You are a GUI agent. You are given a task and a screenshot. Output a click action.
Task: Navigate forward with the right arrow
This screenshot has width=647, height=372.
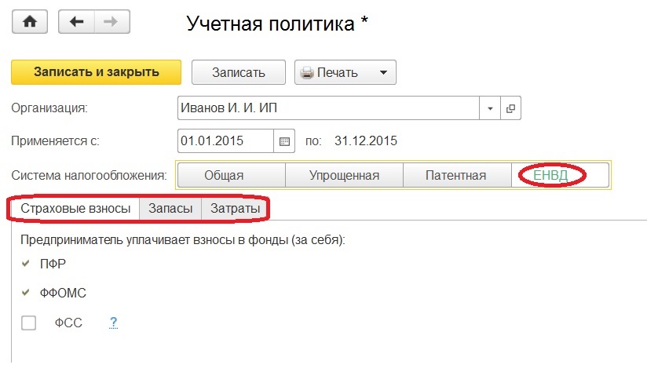pyautogui.click(x=112, y=22)
